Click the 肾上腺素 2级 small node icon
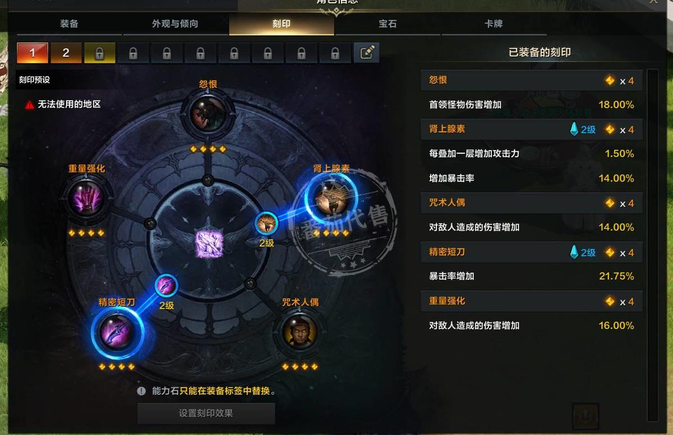 click(266, 224)
